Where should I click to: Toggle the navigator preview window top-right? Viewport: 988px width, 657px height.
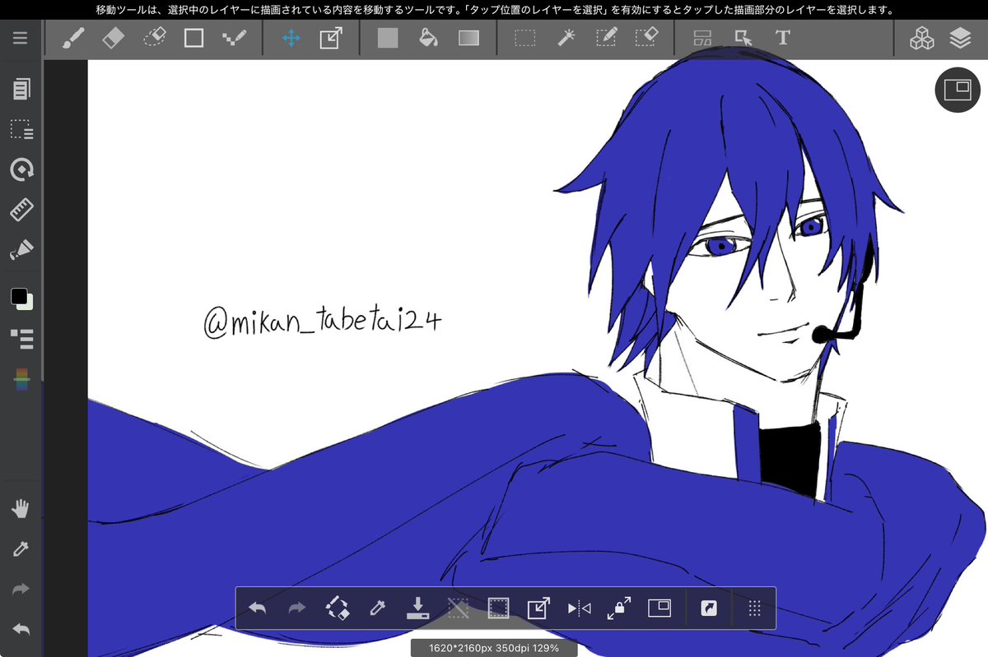pyautogui.click(x=957, y=90)
